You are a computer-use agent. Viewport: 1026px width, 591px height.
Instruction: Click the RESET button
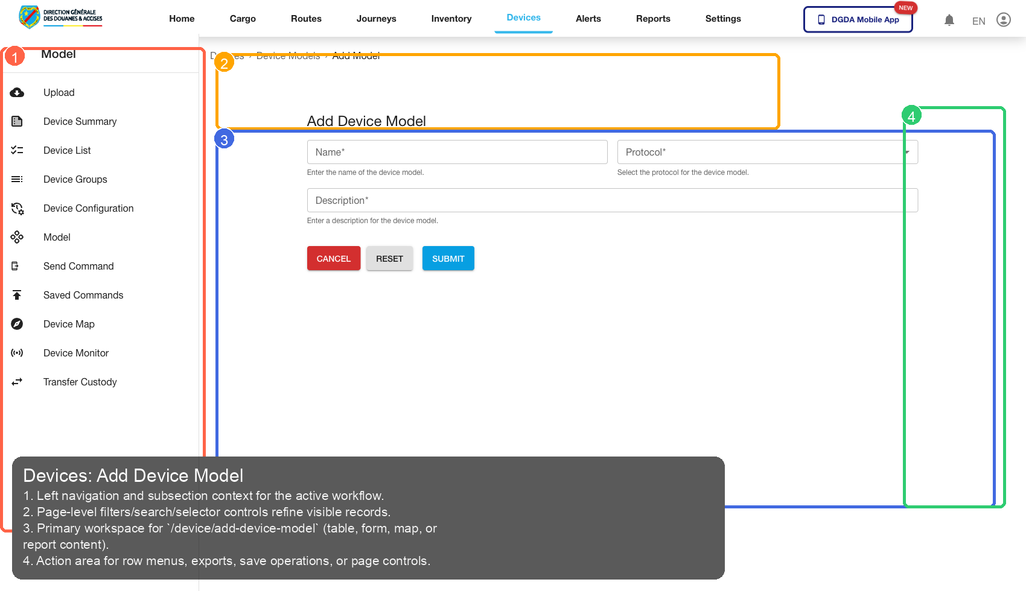389,258
